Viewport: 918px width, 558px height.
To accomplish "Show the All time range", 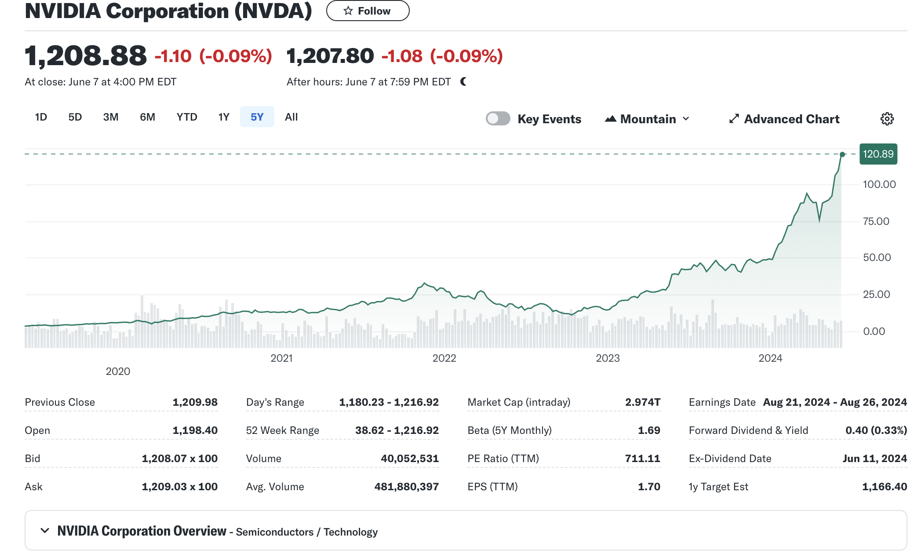I will [x=291, y=117].
